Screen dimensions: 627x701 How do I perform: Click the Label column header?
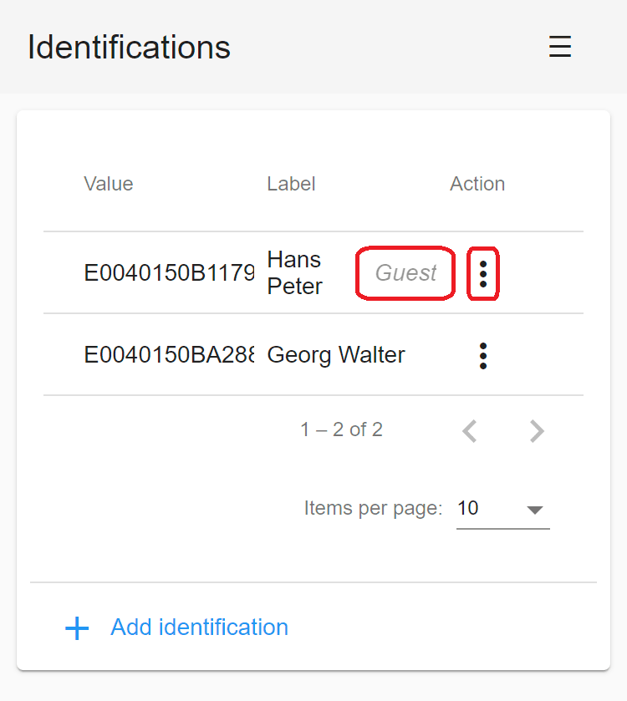tap(291, 184)
